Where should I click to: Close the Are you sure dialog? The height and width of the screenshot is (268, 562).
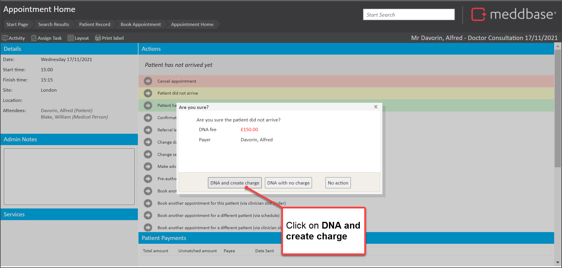(x=376, y=107)
